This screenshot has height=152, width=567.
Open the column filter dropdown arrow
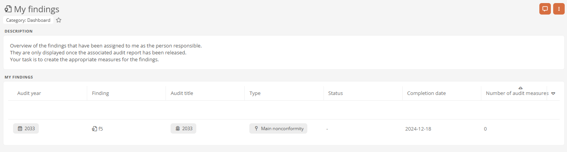(x=553, y=93)
